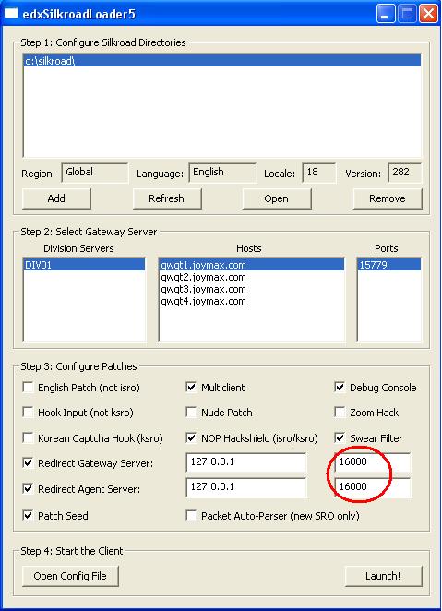This screenshot has width=442, height=611.
Task: Select host gwgt3.joymax.com
Action: pos(252,289)
